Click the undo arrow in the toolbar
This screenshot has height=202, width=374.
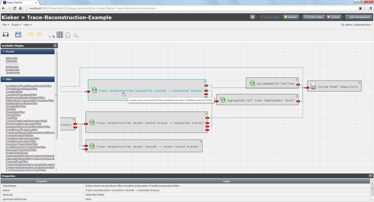tap(31, 35)
